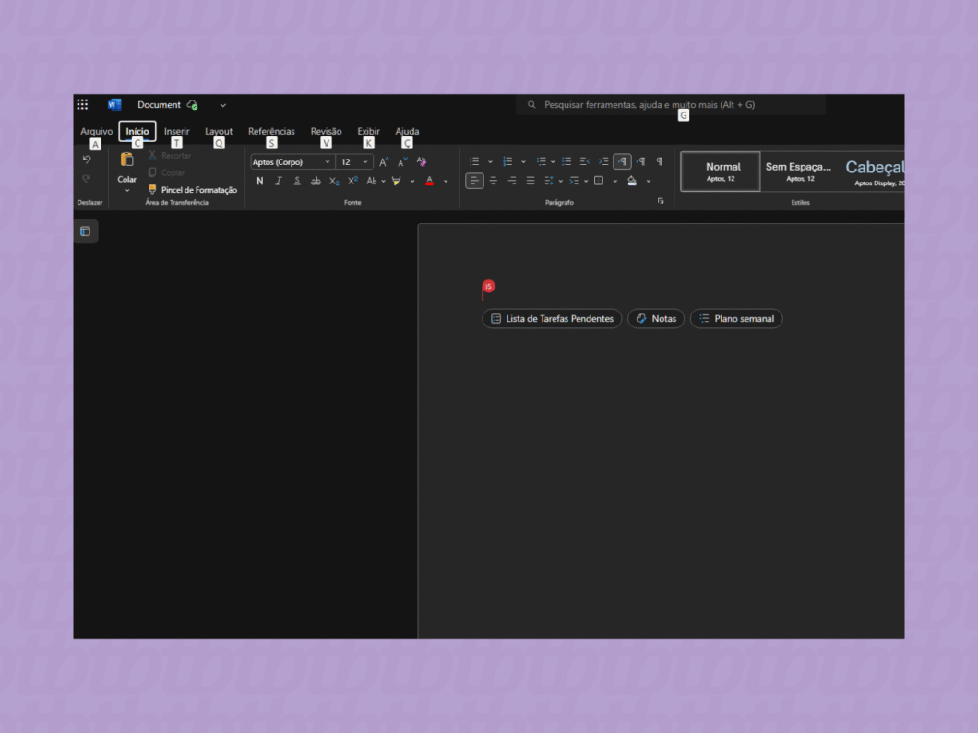
Task: Toggle bold (N) formatting
Action: pyautogui.click(x=260, y=182)
